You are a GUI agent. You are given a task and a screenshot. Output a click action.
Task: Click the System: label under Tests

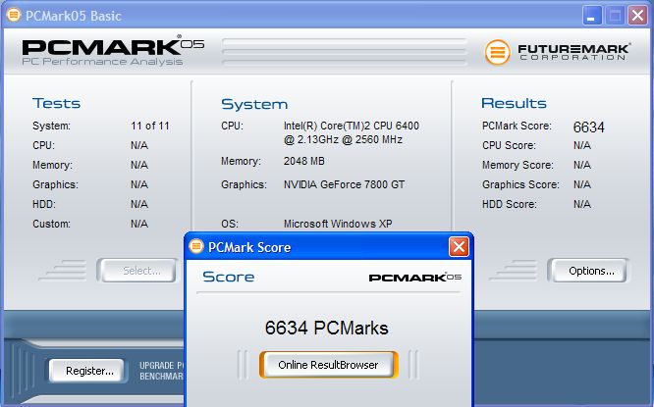click(51, 126)
